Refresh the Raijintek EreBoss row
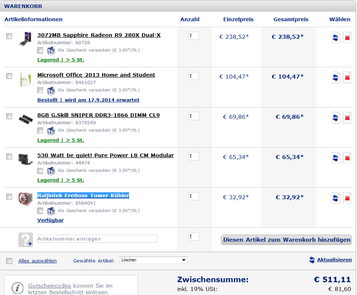This screenshot has width=357, height=295. pyautogui.click(x=335, y=198)
